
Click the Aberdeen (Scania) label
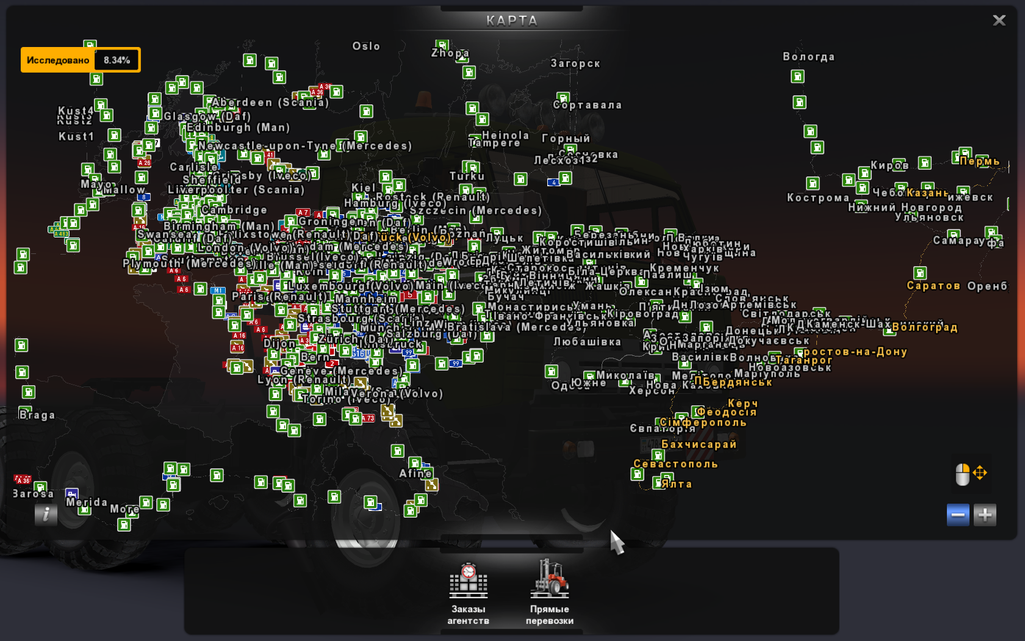tap(270, 103)
